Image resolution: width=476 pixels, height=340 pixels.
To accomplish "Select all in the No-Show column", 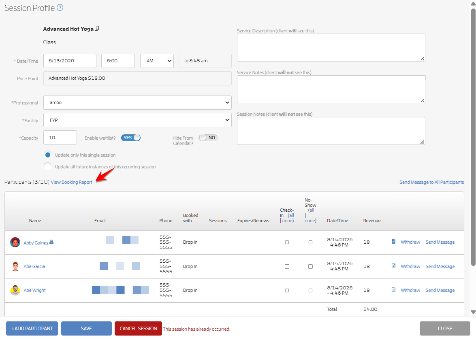I will [x=312, y=210].
